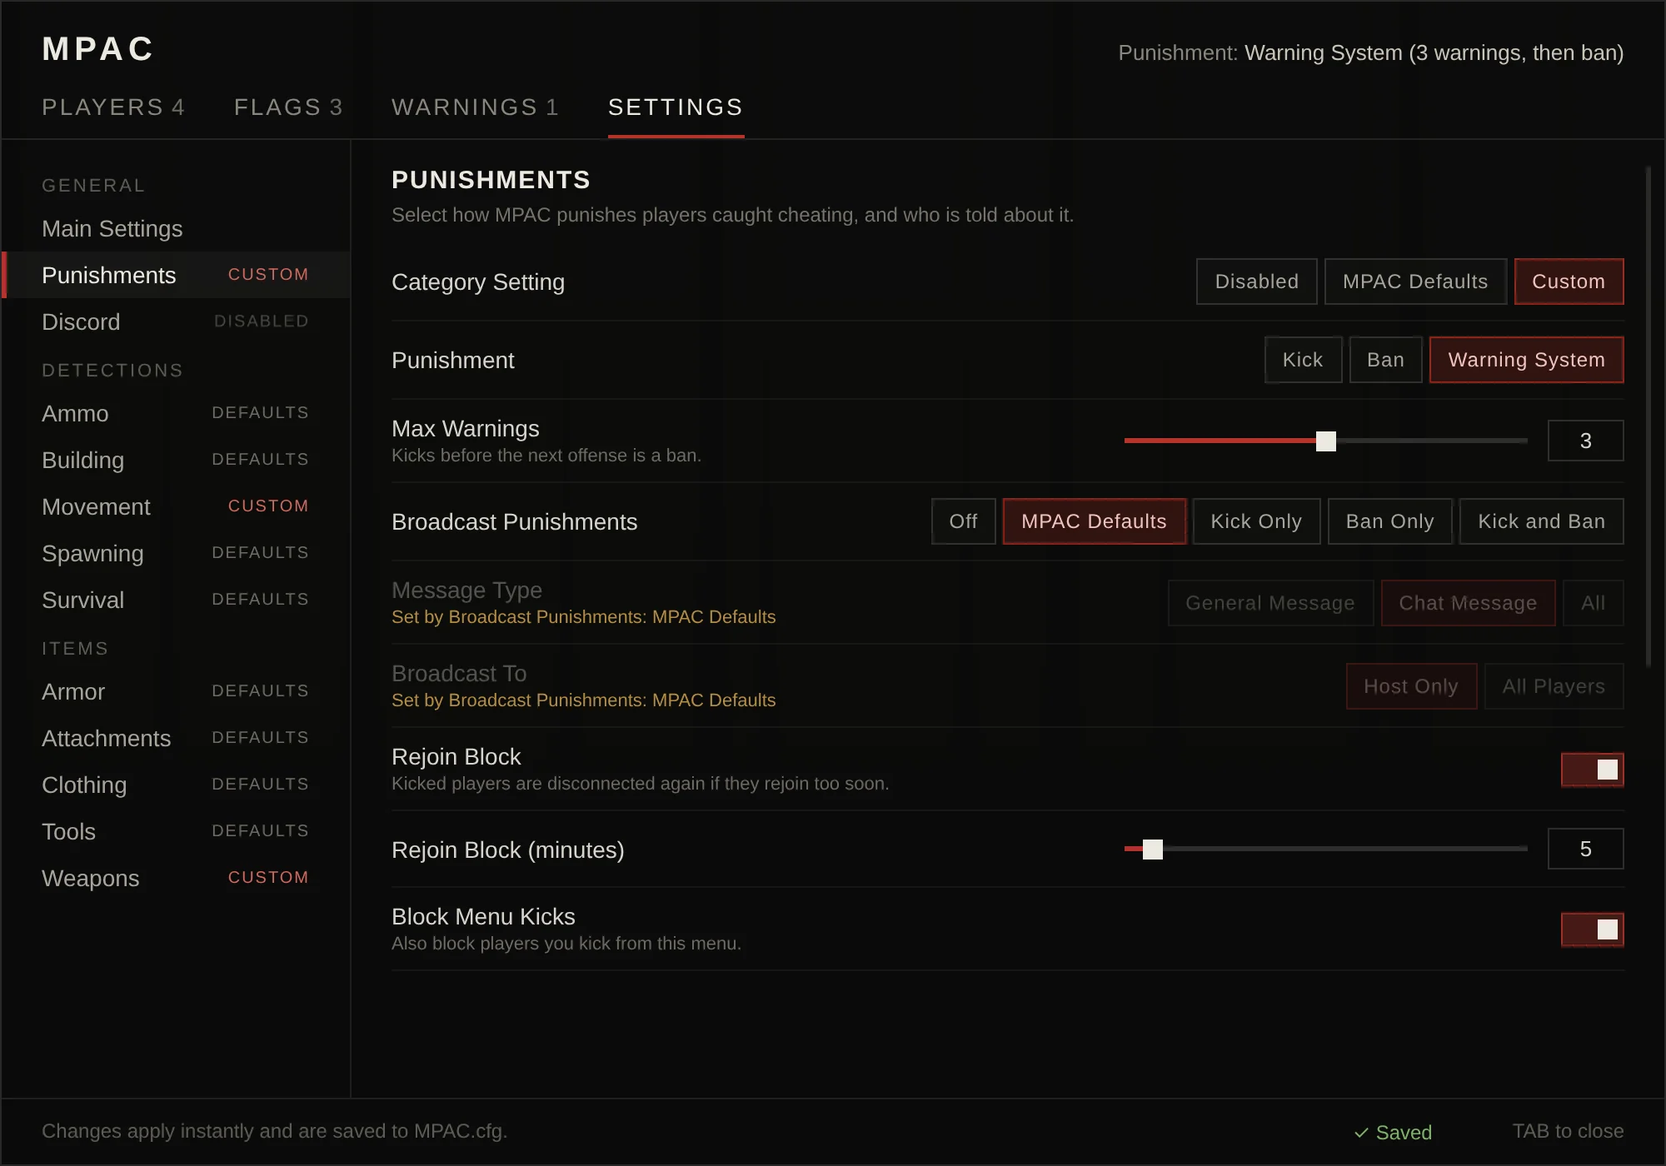Image resolution: width=1666 pixels, height=1166 pixels.
Task: Click the Rejoin Block minutes value field
Action: click(x=1585, y=849)
